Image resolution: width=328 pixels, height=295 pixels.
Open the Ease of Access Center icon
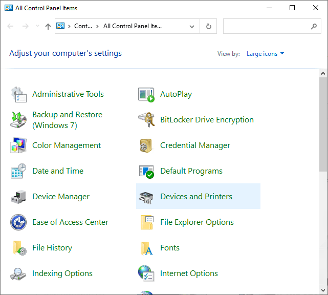pos(18,222)
